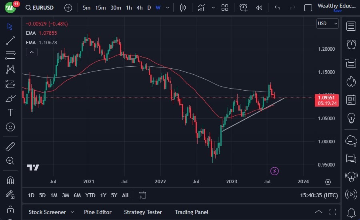Open the timeframe interval dropdown arrow
Viewport: 360px width, 220px height.
[x=168, y=8]
